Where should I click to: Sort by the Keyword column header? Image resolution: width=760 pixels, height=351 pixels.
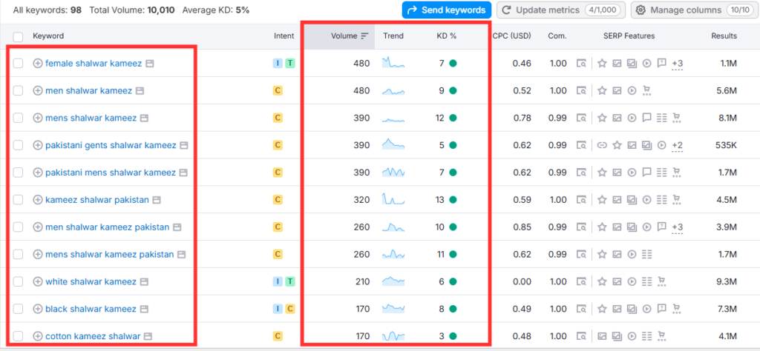48,36
